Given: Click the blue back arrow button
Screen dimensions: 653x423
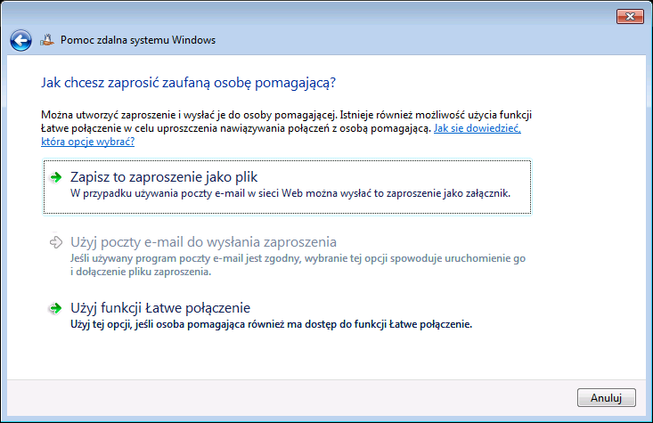Looking at the screenshot, I should coord(21,40).
